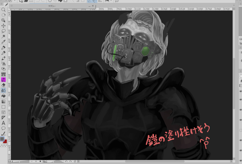Click the horizontal scrollbar right arrow
Screen dimensions: 242x164
(x=231, y=161)
